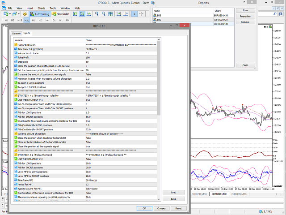Switch to the Common tab
This screenshot has width=286, height=215.
[x=17, y=33]
